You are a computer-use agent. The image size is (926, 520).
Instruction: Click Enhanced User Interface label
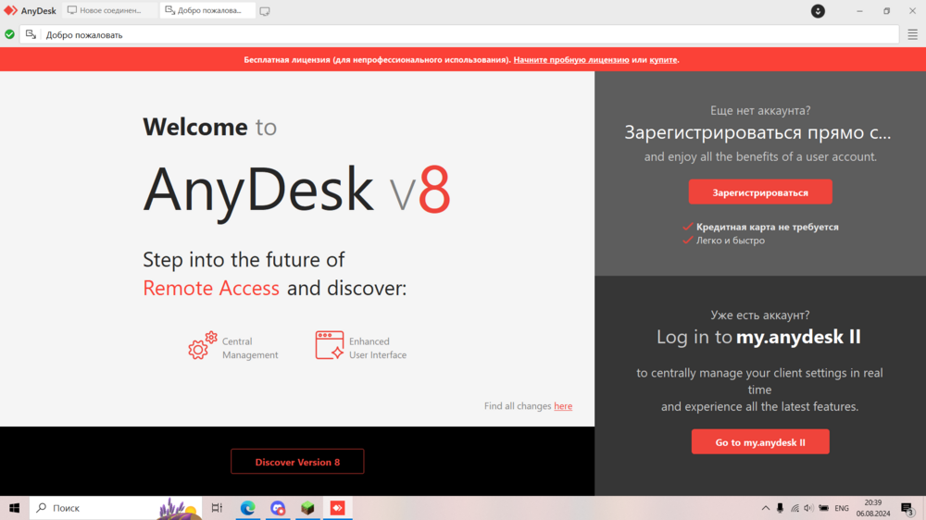378,348
